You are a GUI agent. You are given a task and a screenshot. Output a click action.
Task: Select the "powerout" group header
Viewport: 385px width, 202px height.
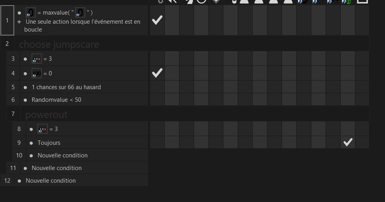coord(46,115)
